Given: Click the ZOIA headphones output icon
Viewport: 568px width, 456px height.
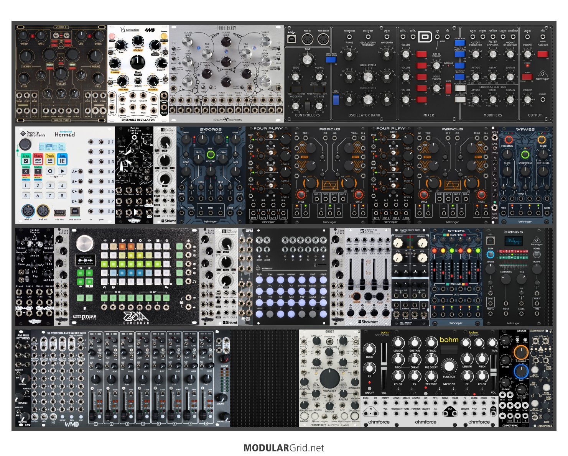Looking at the screenshot, I should point(194,282).
